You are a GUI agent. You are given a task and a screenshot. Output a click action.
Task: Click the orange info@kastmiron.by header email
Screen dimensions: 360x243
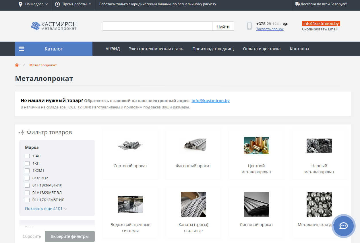(x=321, y=24)
